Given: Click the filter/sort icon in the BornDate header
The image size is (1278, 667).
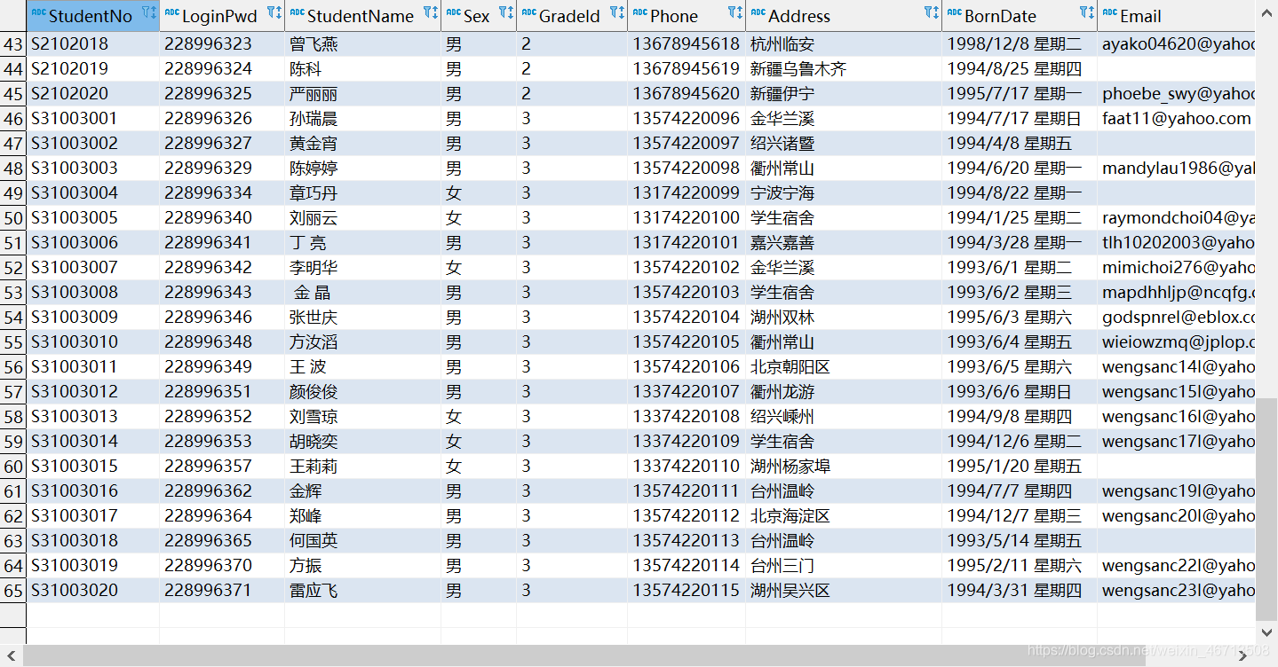Looking at the screenshot, I should point(1087,13).
